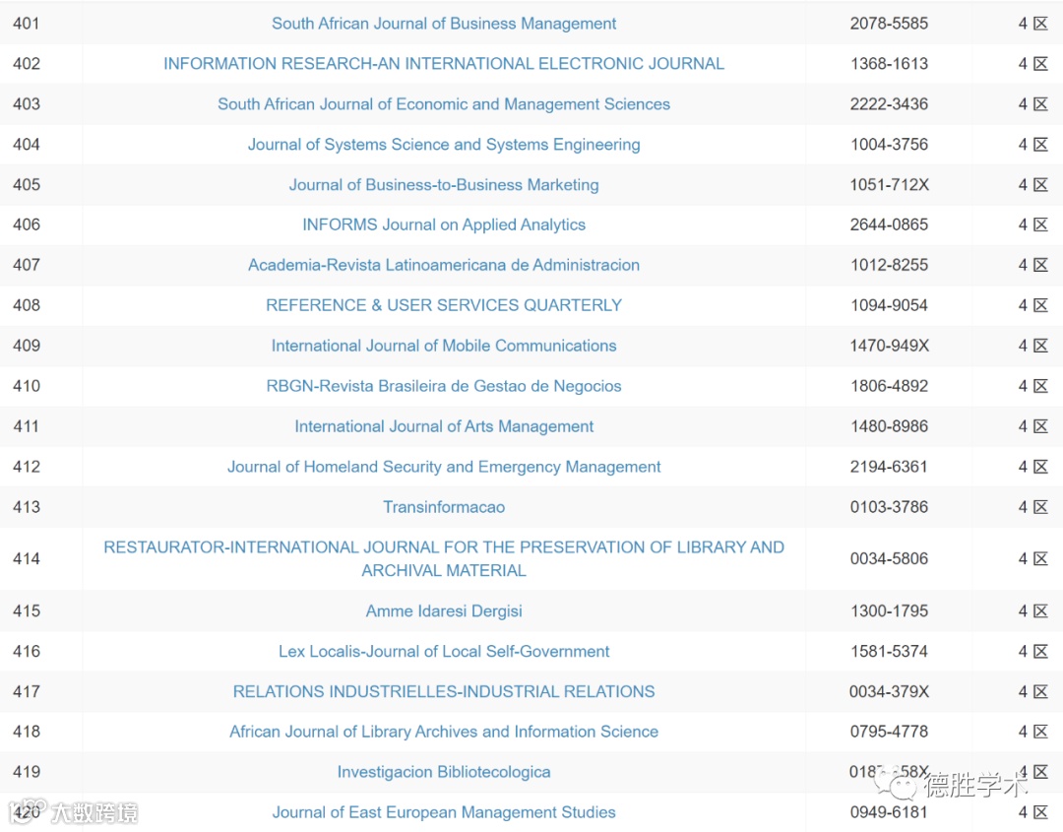Open Academia-Revista Latinoamericana de Administracion link
The image size is (1063, 832).
click(x=443, y=265)
